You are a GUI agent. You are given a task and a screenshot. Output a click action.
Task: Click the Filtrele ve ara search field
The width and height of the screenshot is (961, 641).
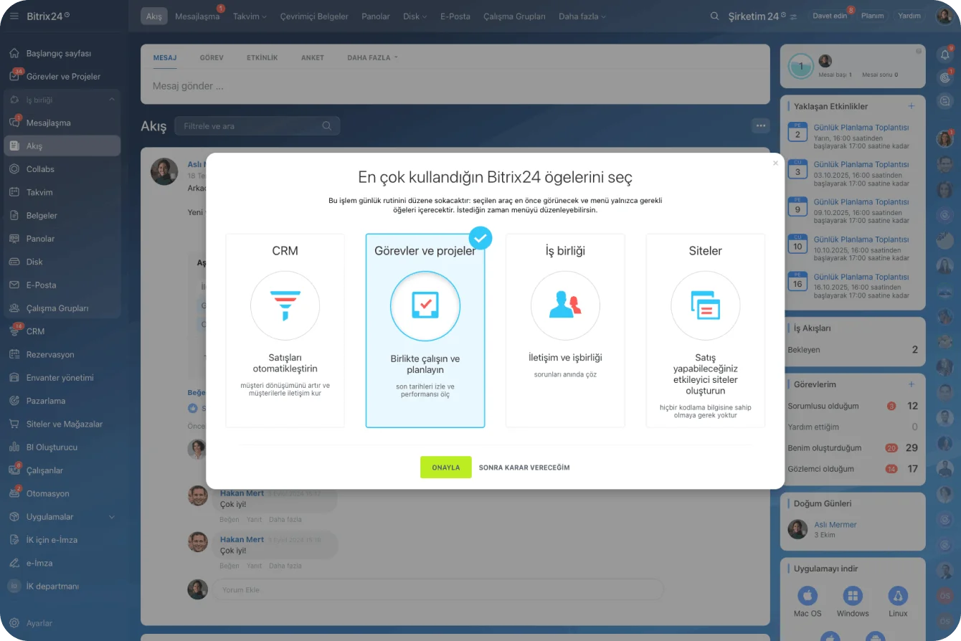coord(251,126)
